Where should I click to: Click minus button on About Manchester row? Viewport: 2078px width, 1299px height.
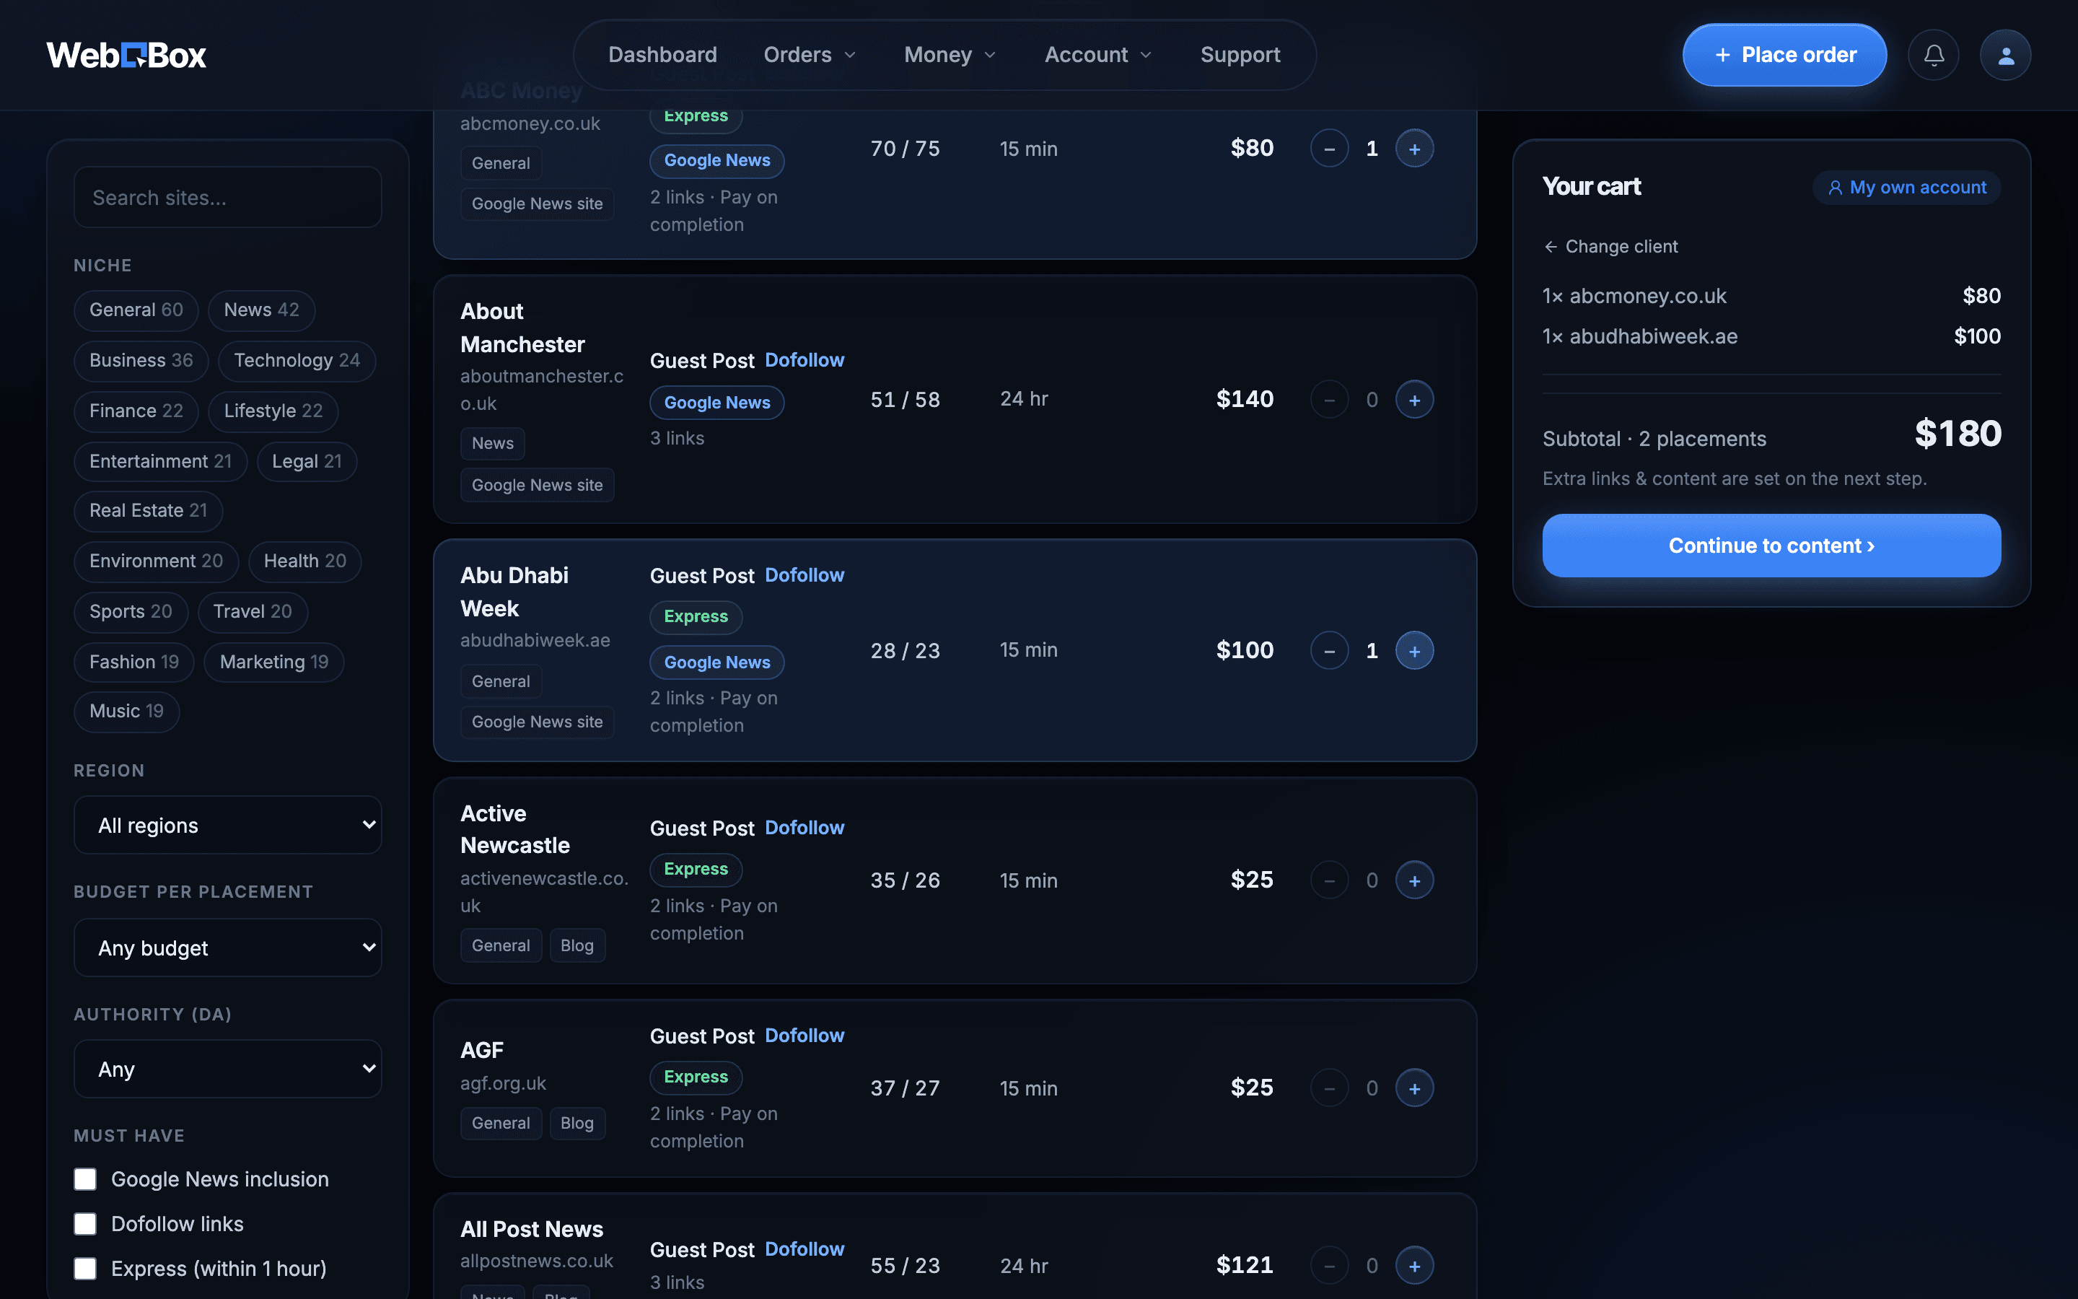(1329, 400)
